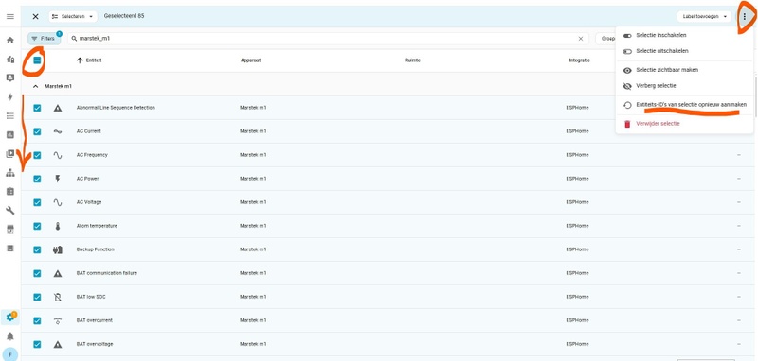Uncheck the AC Voltage checkbox
The width and height of the screenshot is (758, 361).
(x=37, y=202)
